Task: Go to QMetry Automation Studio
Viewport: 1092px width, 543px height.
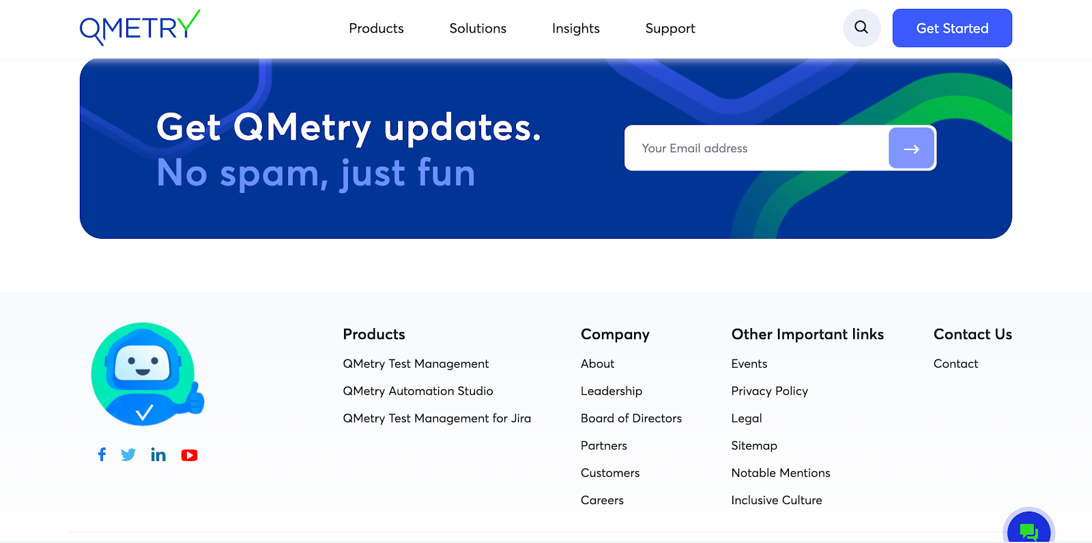Action: click(418, 391)
